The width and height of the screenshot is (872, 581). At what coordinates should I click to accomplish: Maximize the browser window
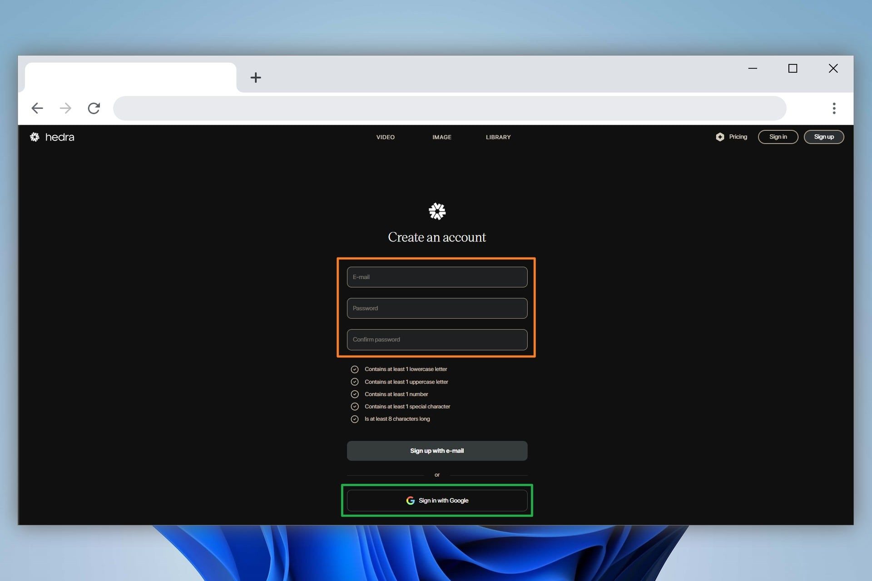pyautogui.click(x=793, y=68)
